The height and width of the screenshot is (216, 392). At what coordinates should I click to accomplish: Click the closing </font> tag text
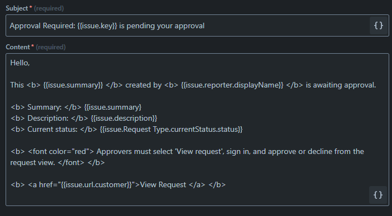pyautogui.click(x=71, y=162)
